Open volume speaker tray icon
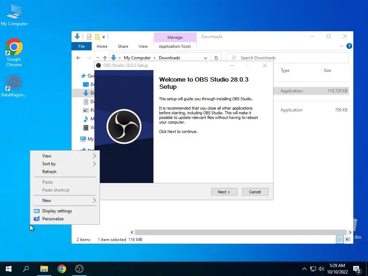 pyautogui.click(x=321, y=269)
